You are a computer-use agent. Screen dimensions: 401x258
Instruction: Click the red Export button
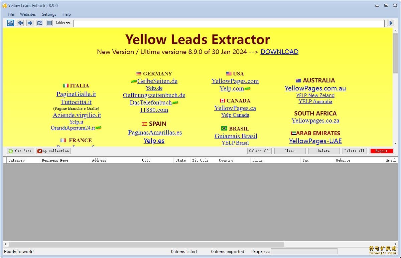[382, 151]
